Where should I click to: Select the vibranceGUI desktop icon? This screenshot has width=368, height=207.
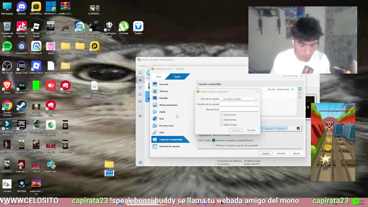pos(22,48)
